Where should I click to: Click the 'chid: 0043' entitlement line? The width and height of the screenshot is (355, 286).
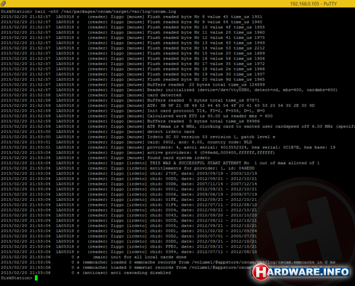tap(129, 215)
